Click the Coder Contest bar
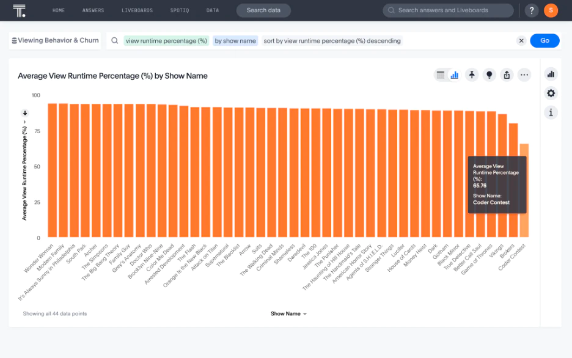The width and height of the screenshot is (572, 358). pos(524,190)
